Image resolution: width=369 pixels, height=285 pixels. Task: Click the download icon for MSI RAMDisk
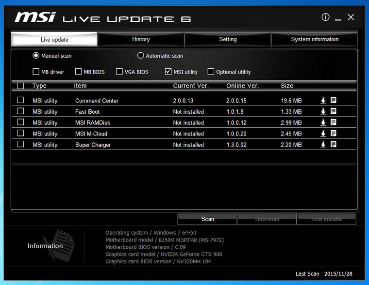(x=323, y=122)
